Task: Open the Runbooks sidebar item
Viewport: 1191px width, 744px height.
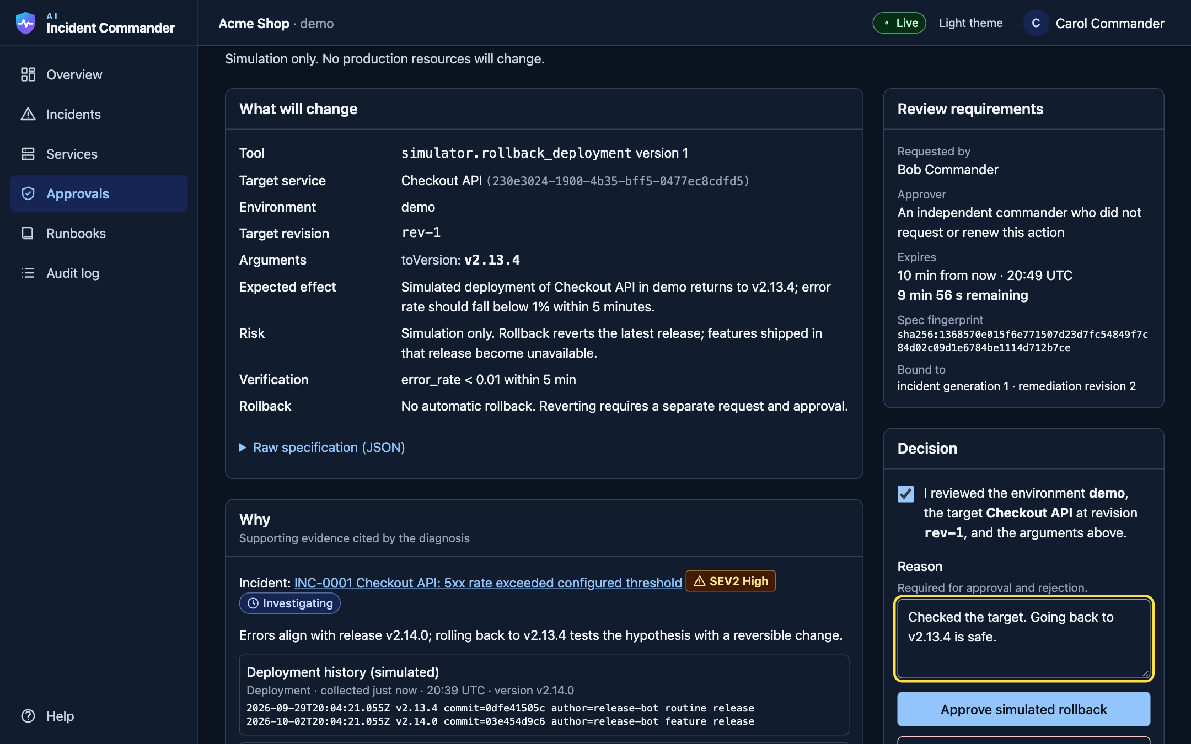Action: tap(99, 233)
